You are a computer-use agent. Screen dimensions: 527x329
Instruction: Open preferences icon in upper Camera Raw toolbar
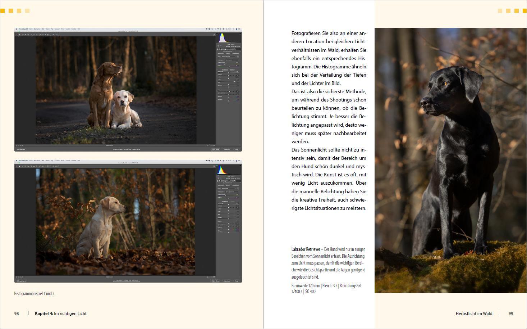click(53, 35)
